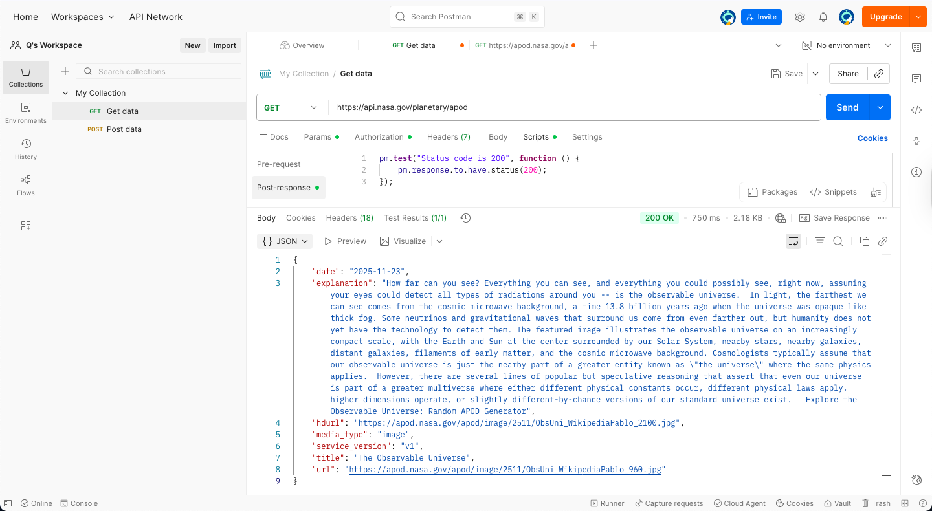Click the Invite button
Viewport: 932px width, 511px height.
761,17
